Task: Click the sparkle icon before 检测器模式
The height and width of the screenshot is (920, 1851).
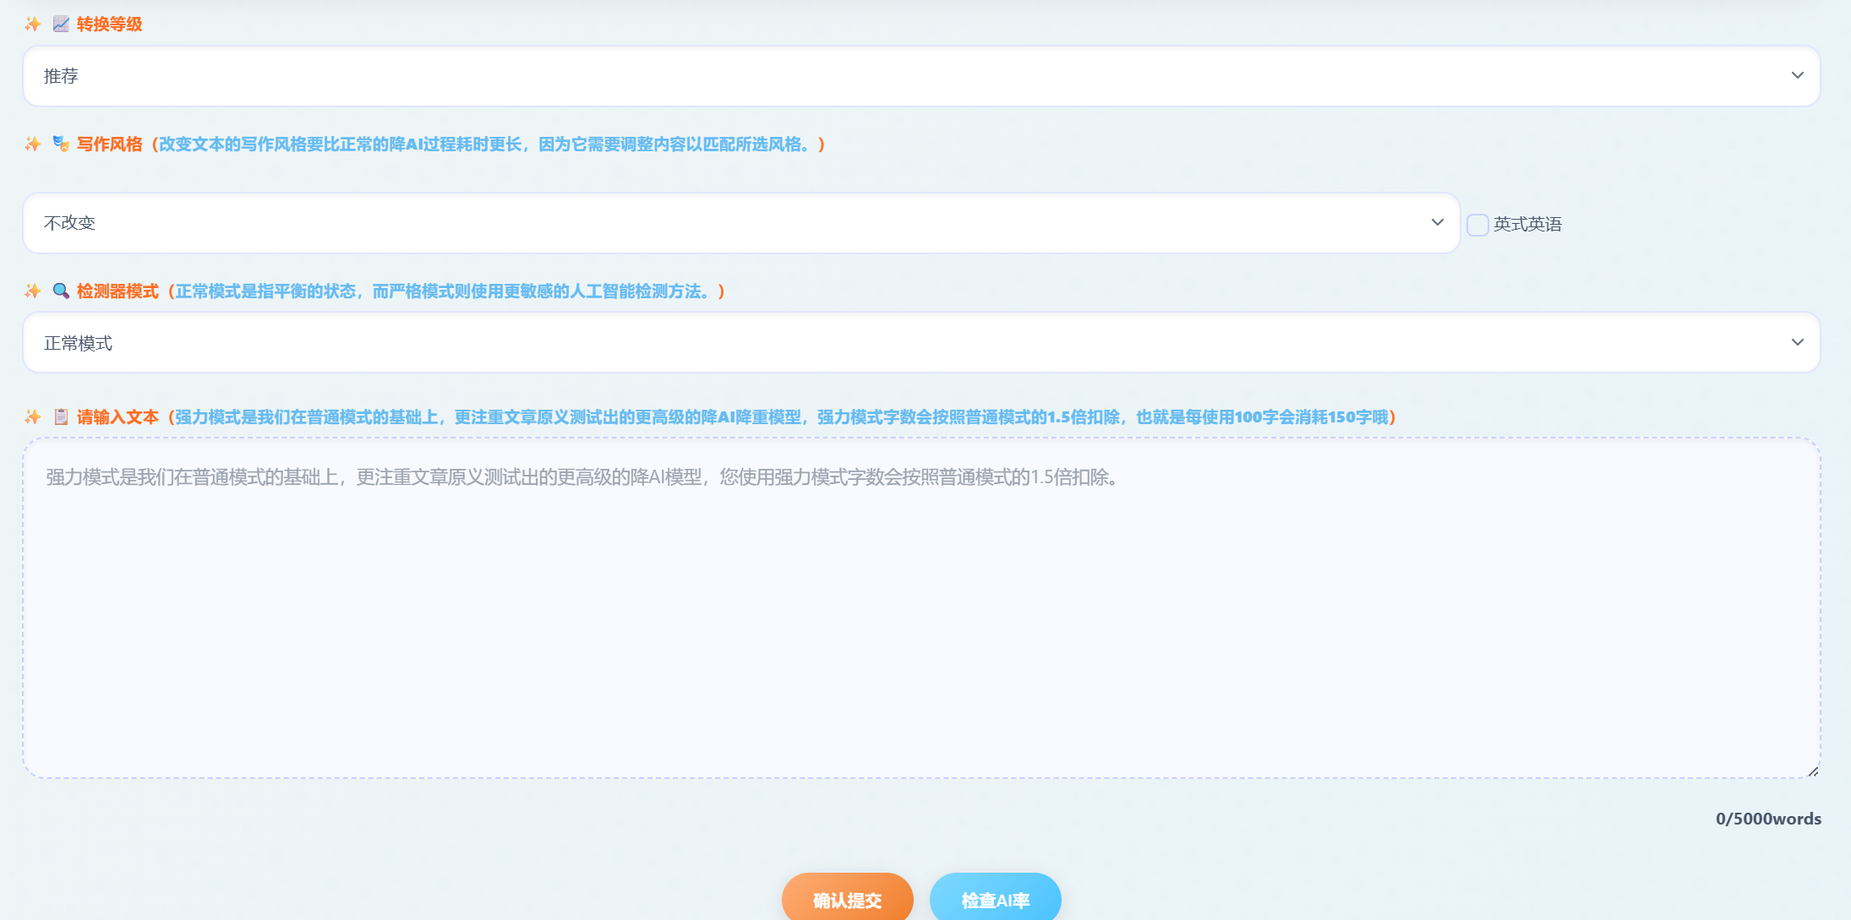Action: point(32,291)
